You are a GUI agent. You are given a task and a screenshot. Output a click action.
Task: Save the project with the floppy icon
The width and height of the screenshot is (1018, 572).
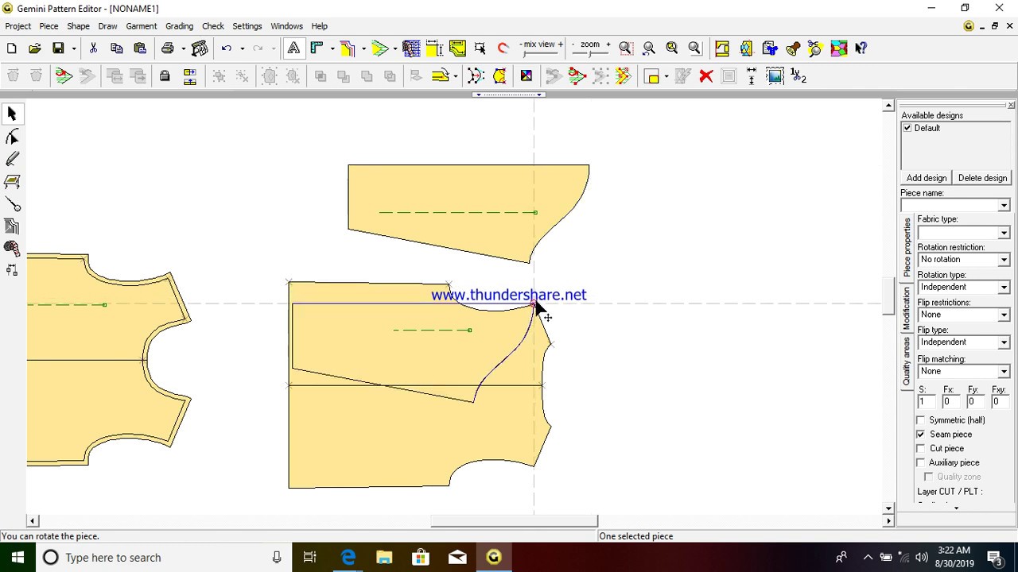pos(58,48)
